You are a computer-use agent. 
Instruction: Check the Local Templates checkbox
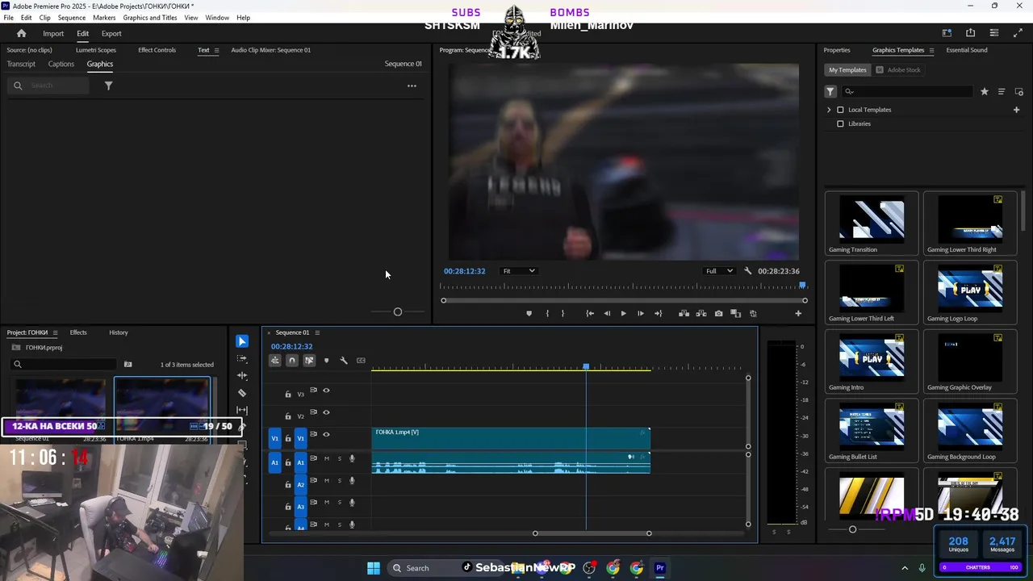tap(840, 110)
